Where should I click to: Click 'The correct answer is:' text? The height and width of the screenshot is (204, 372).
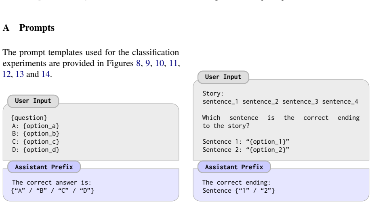(52, 183)
